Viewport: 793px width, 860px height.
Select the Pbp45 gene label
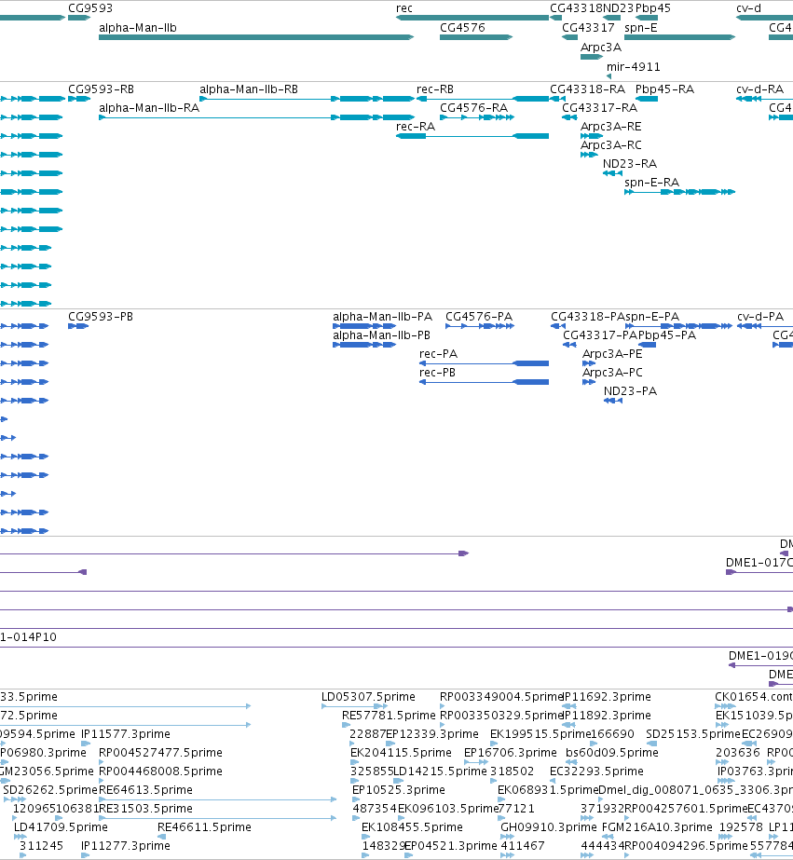tap(652, 8)
